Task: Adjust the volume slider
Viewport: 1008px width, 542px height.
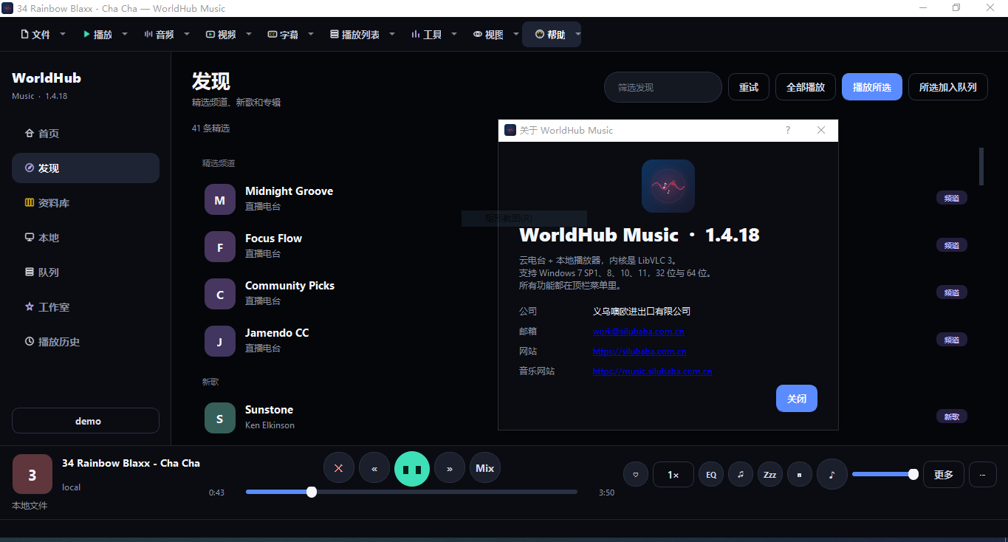Action: pyautogui.click(x=885, y=474)
